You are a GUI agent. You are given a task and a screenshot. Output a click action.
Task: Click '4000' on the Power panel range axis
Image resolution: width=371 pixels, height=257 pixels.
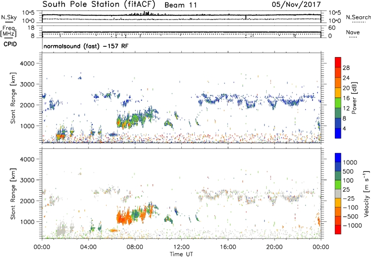pos(27,64)
